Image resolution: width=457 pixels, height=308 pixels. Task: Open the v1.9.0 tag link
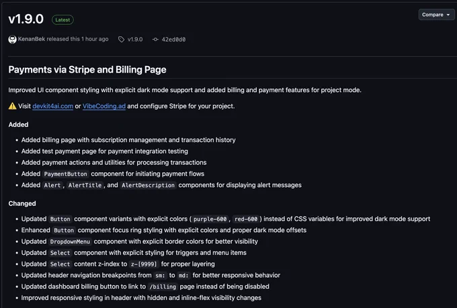[x=135, y=40]
